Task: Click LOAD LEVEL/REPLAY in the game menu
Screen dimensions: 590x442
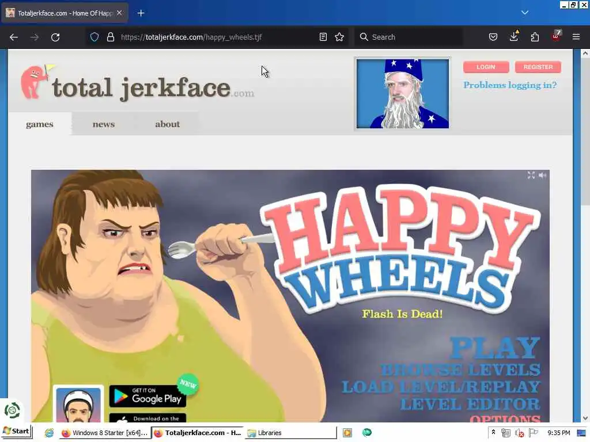Action: 441,387
